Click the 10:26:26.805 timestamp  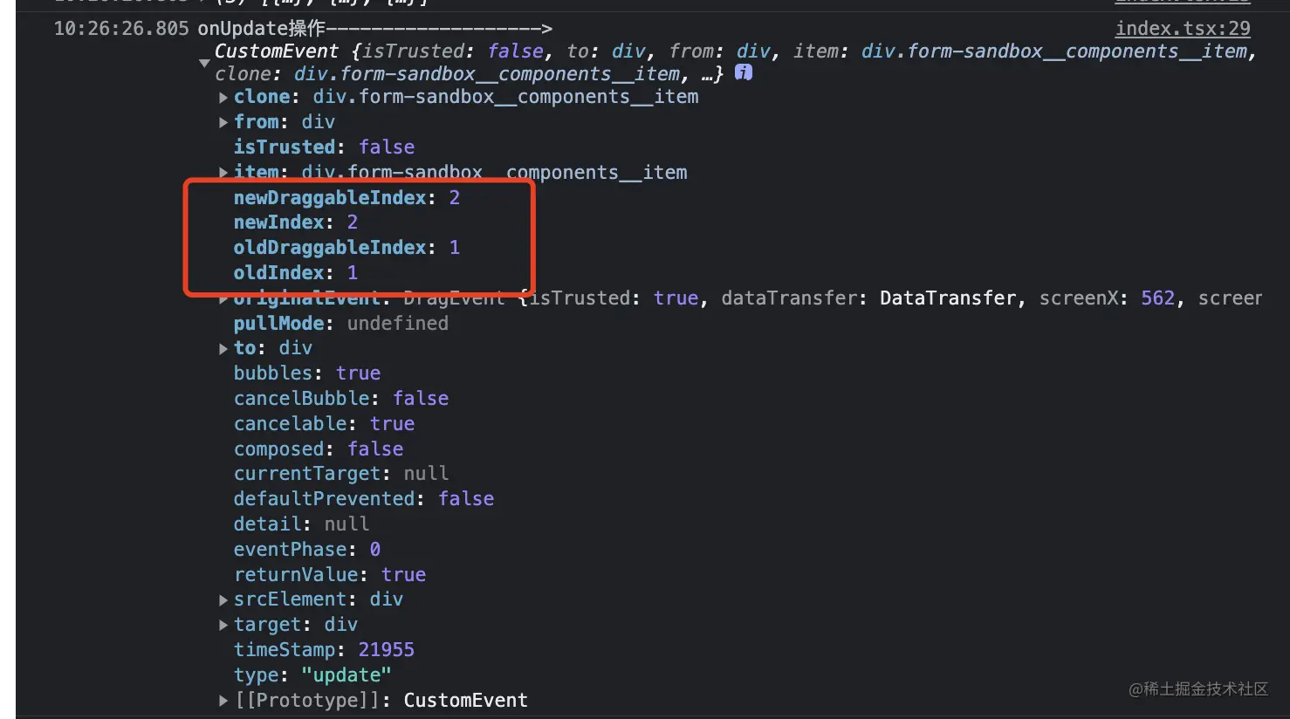tap(121, 29)
